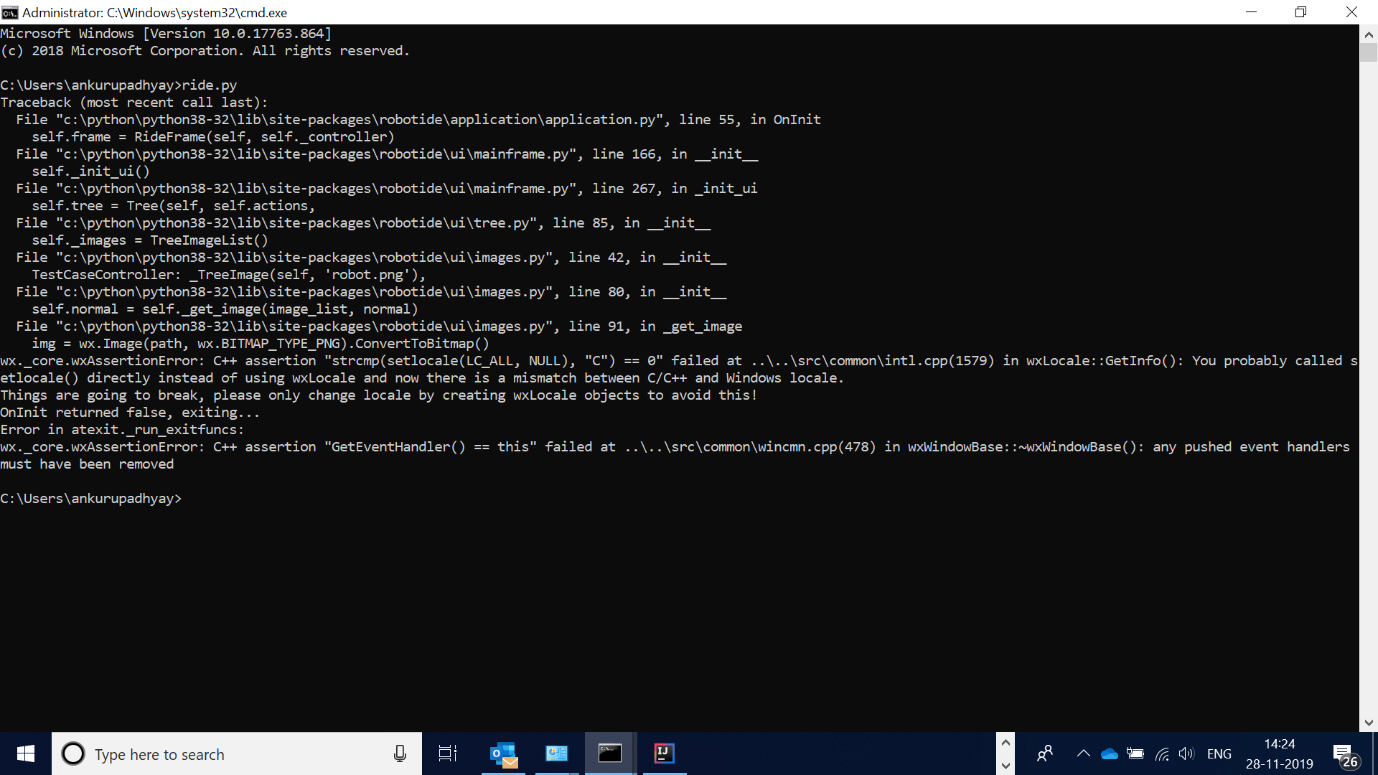
Task: Open OneDrive from the system tray
Action: tap(1110, 753)
